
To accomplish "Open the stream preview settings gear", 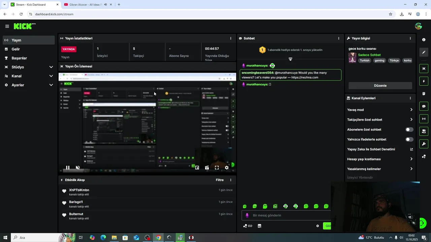I will click(227, 167).
